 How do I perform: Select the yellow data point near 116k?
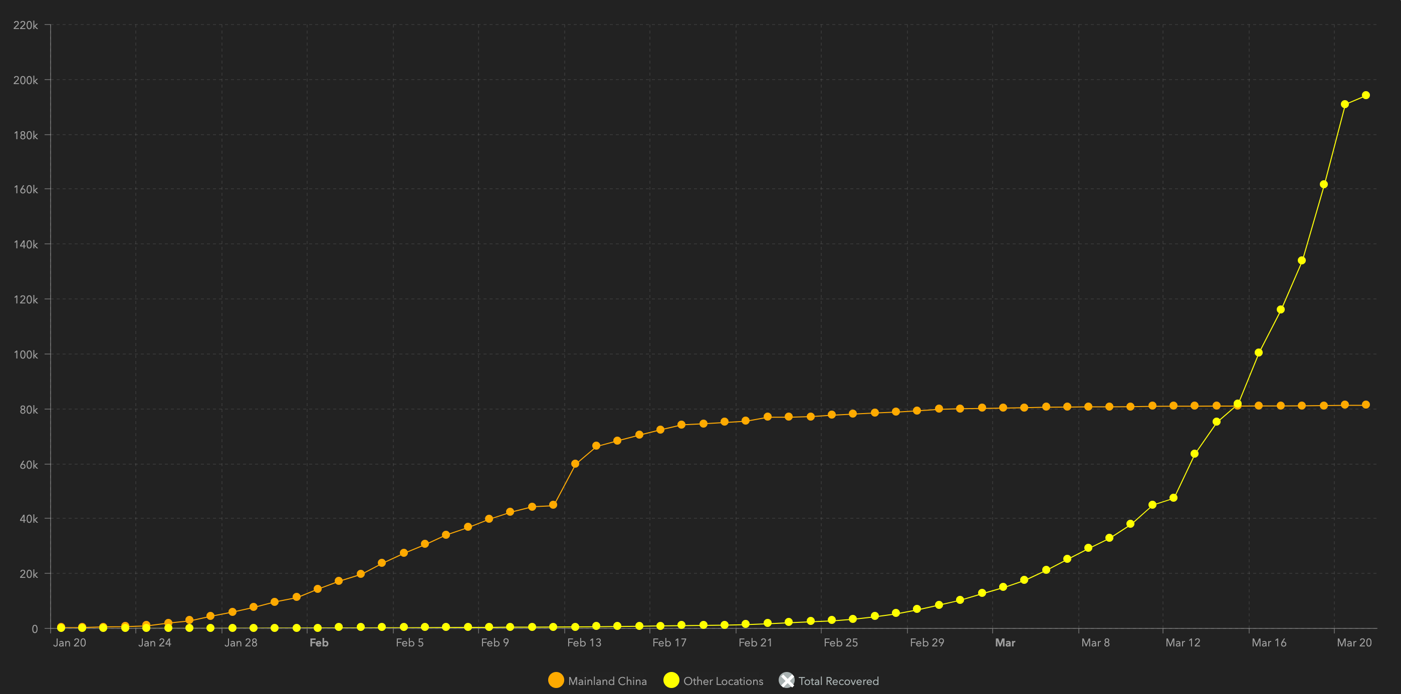click(1281, 309)
